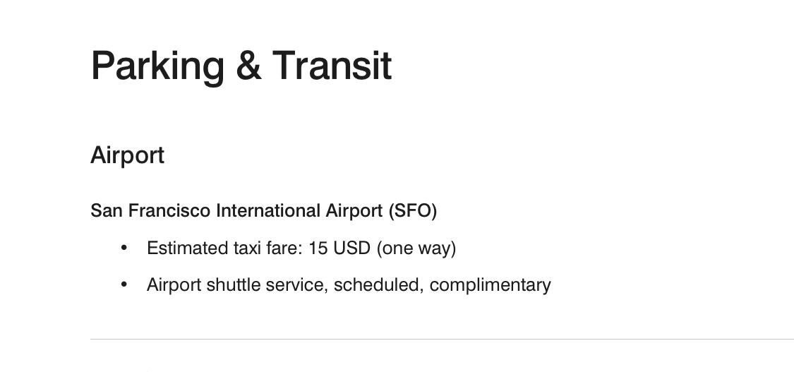Viewport: 794px width, 372px height.
Task: Click the (SFO) airport code text
Action: [x=413, y=210]
